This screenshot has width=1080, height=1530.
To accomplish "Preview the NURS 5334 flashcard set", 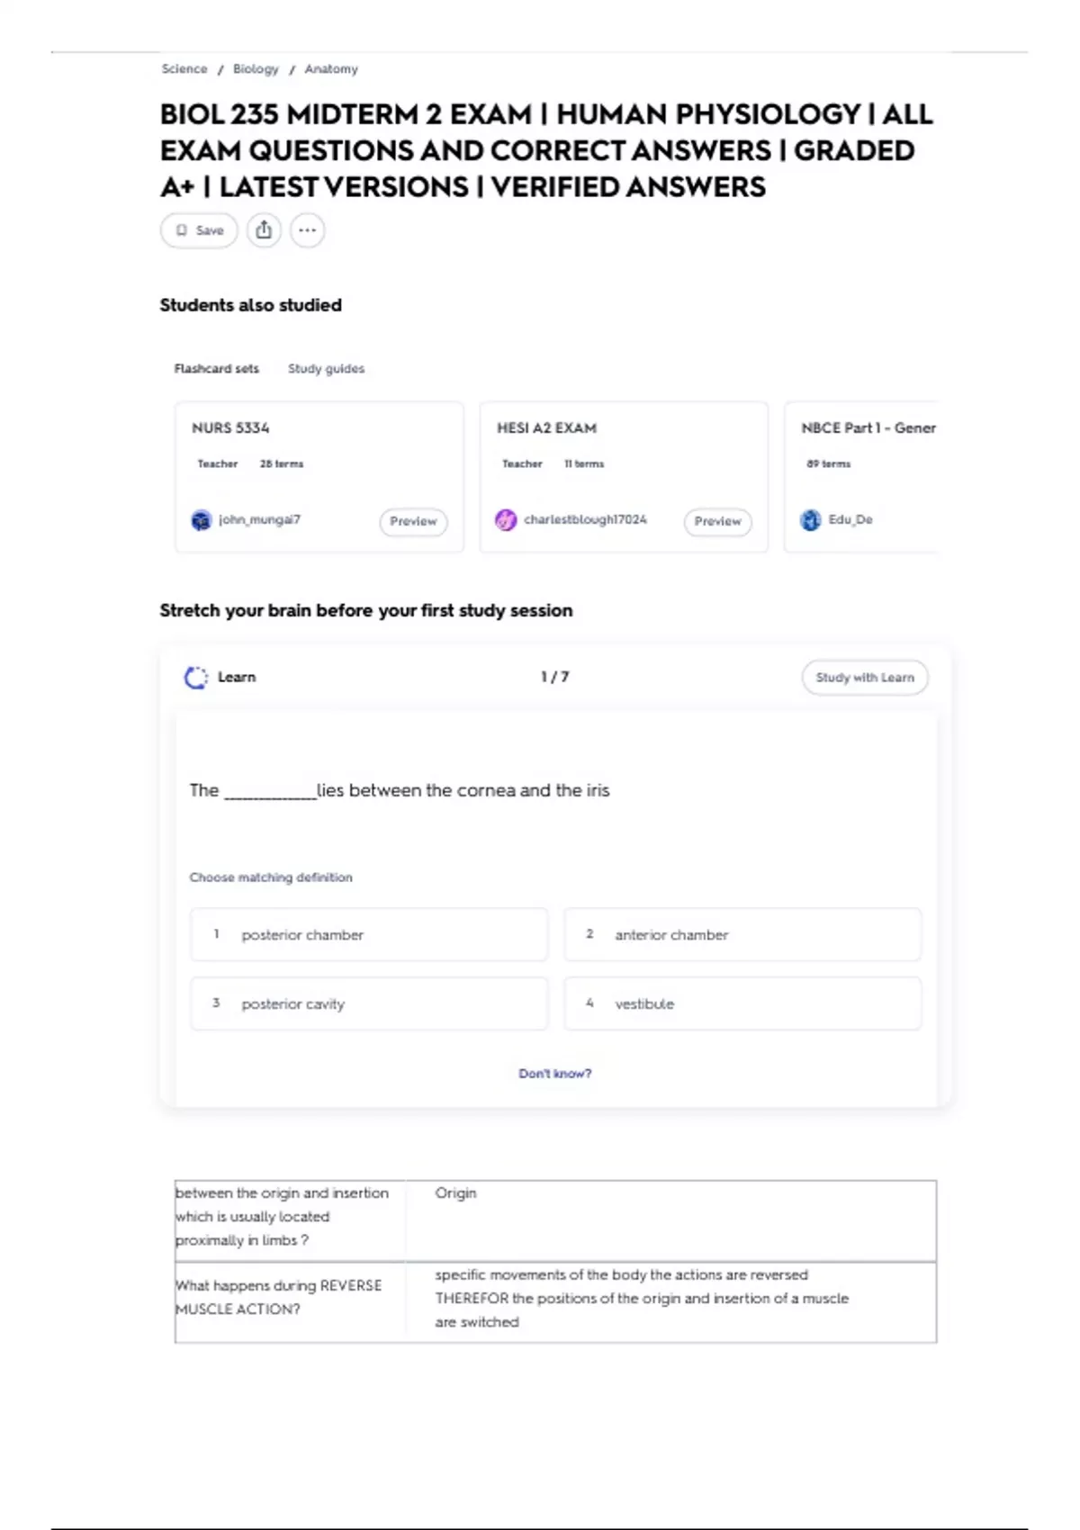I will 413,521.
